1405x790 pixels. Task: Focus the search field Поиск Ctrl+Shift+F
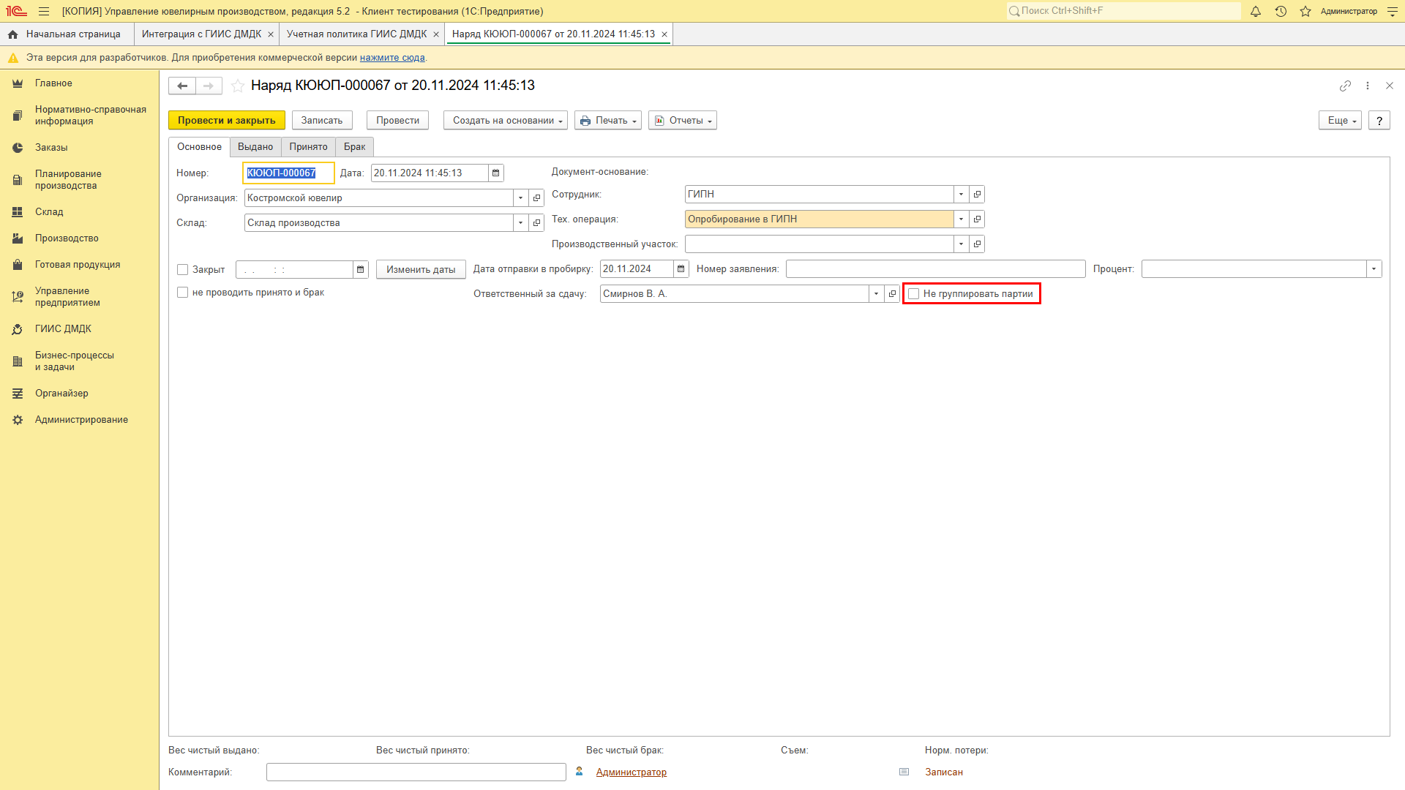(1124, 11)
